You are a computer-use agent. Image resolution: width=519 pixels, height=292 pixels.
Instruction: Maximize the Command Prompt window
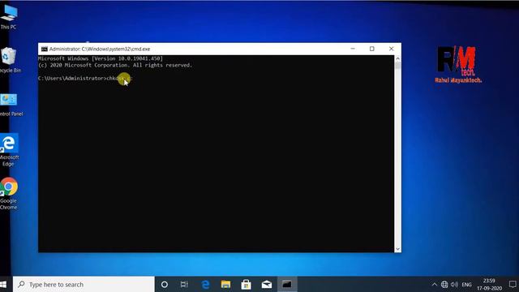tap(372, 49)
